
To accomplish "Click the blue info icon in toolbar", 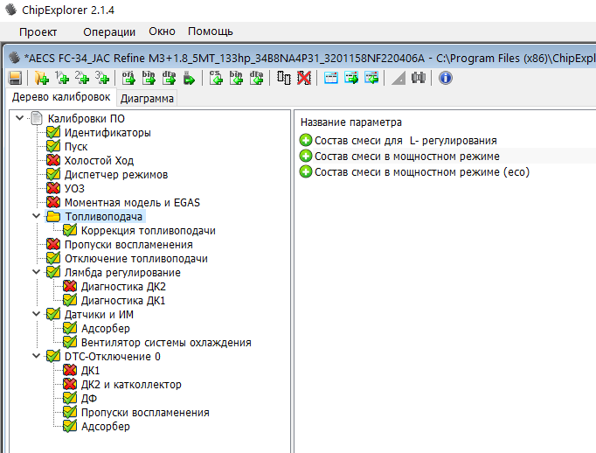I will tap(445, 79).
